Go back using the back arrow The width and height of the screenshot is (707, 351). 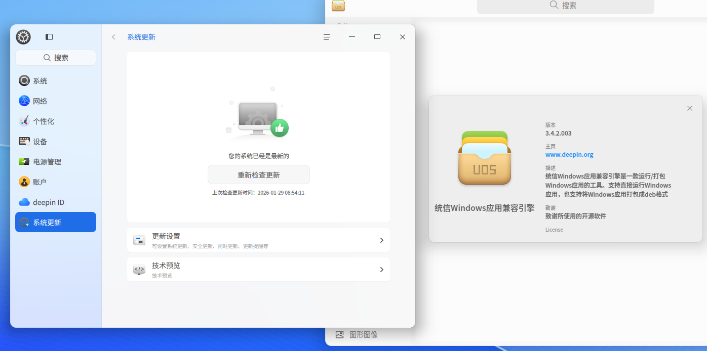[114, 37]
